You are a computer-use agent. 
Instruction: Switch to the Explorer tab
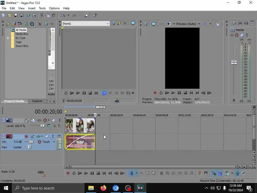37,101
